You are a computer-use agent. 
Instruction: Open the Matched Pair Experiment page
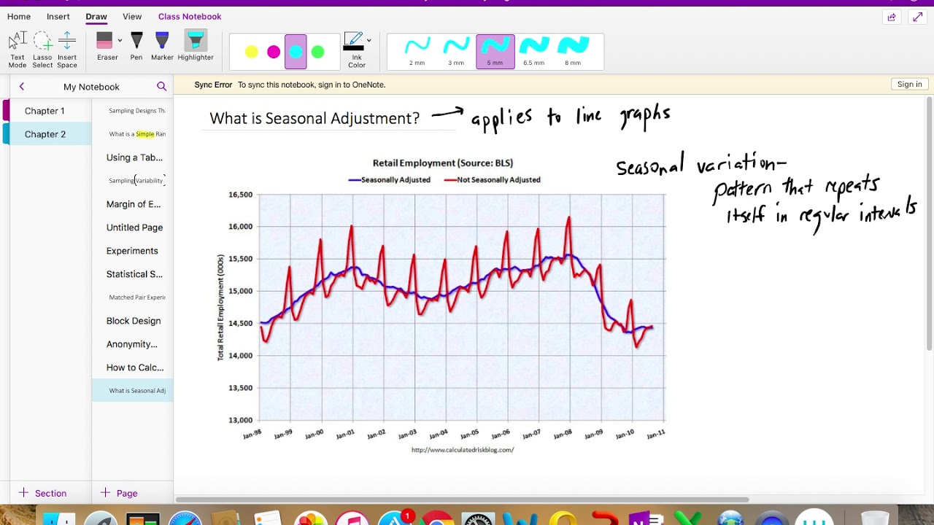click(x=133, y=297)
